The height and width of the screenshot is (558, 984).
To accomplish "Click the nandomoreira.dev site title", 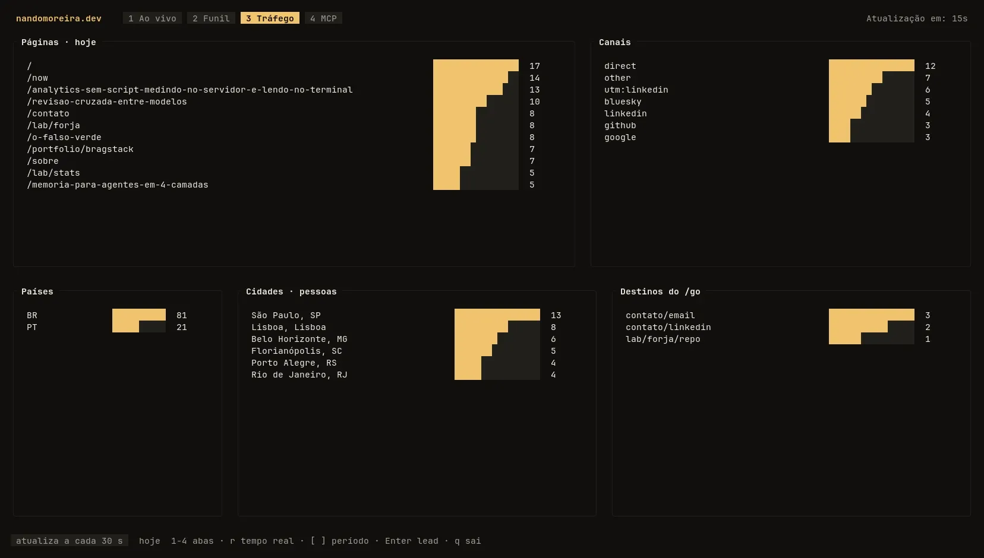I will (x=59, y=18).
